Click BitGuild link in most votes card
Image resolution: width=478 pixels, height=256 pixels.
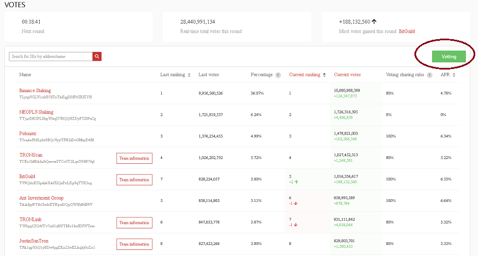tap(407, 31)
